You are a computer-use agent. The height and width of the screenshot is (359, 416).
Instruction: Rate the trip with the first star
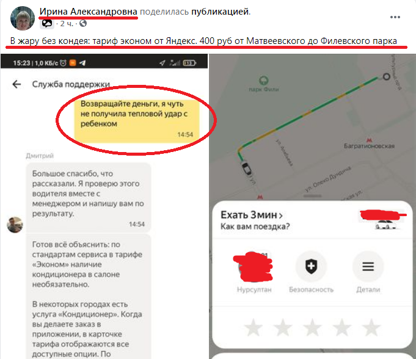click(x=254, y=327)
